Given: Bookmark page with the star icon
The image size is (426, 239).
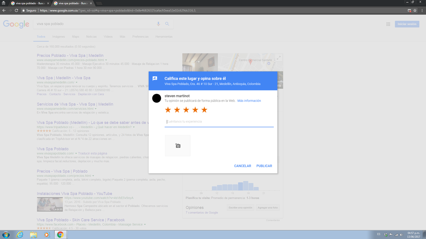Looking at the screenshot, I should click(415, 10).
